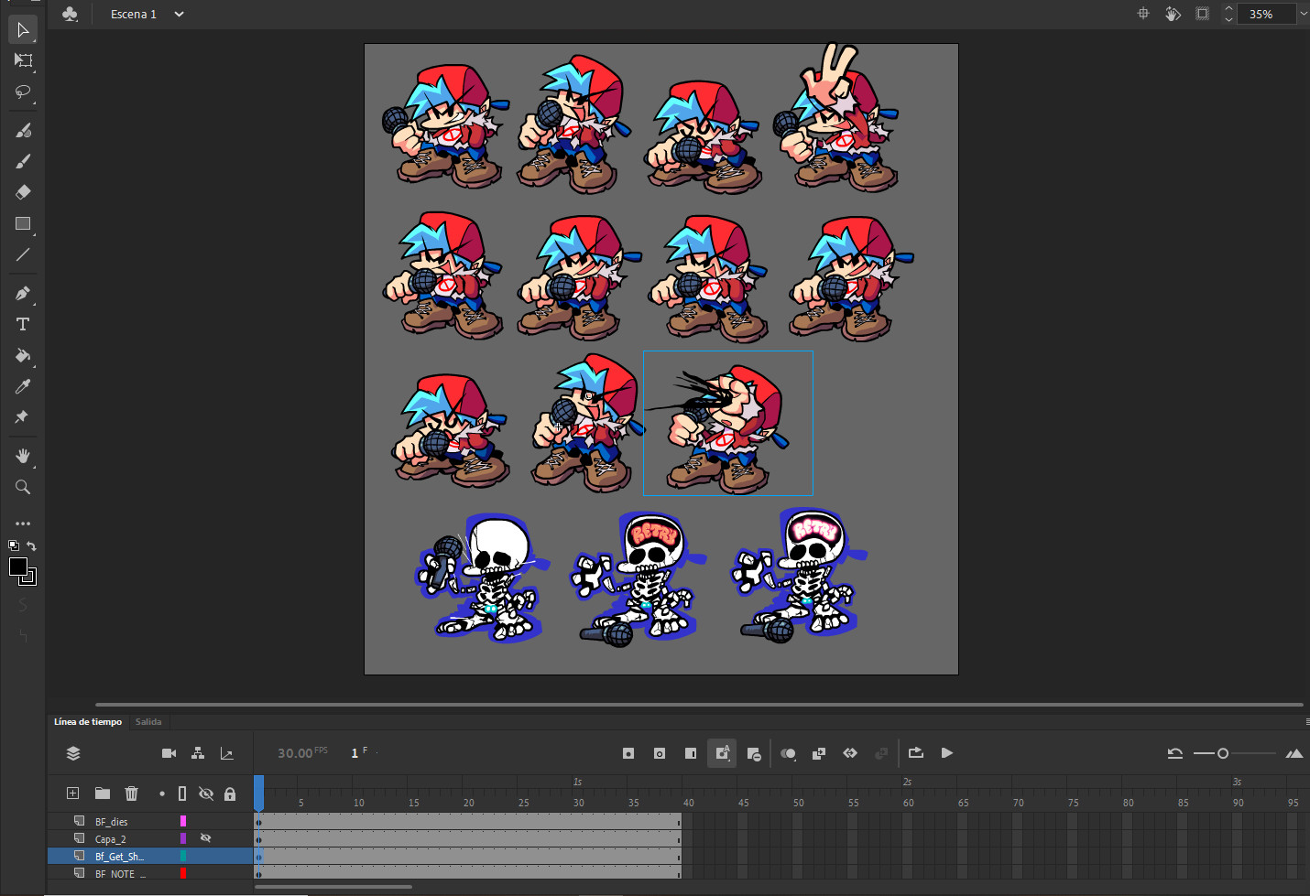Activate the Eyedropper tool
Viewport: 1310px width, 896px height.
coord(23,386)
